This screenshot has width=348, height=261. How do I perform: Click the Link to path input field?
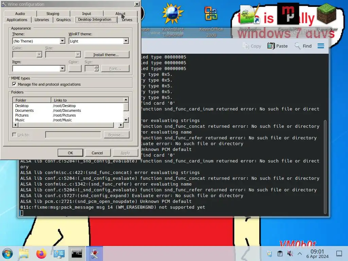[73, 135]
